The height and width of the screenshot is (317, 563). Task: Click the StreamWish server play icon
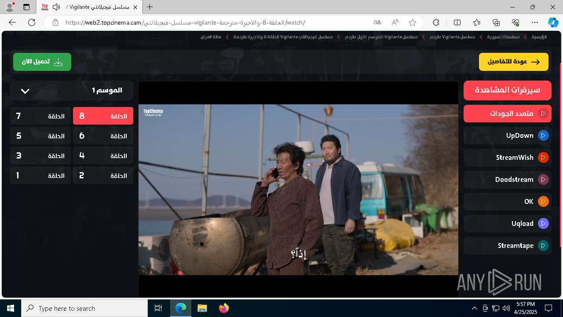[x=543, y=158]
